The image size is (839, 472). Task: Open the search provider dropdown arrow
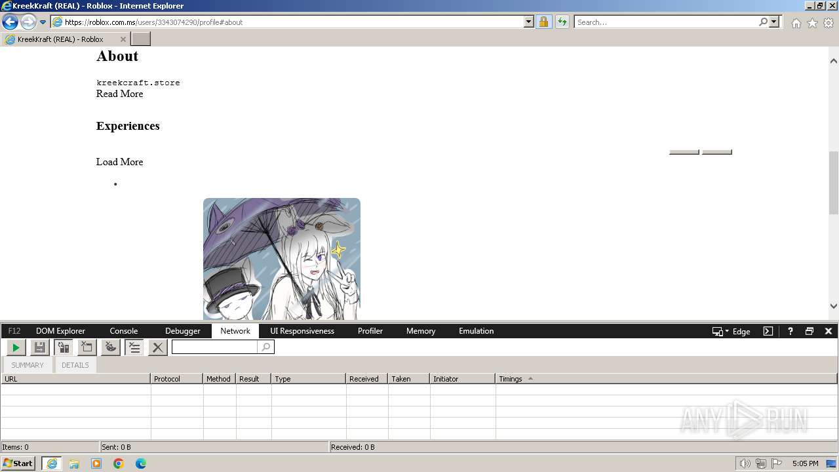774,22
